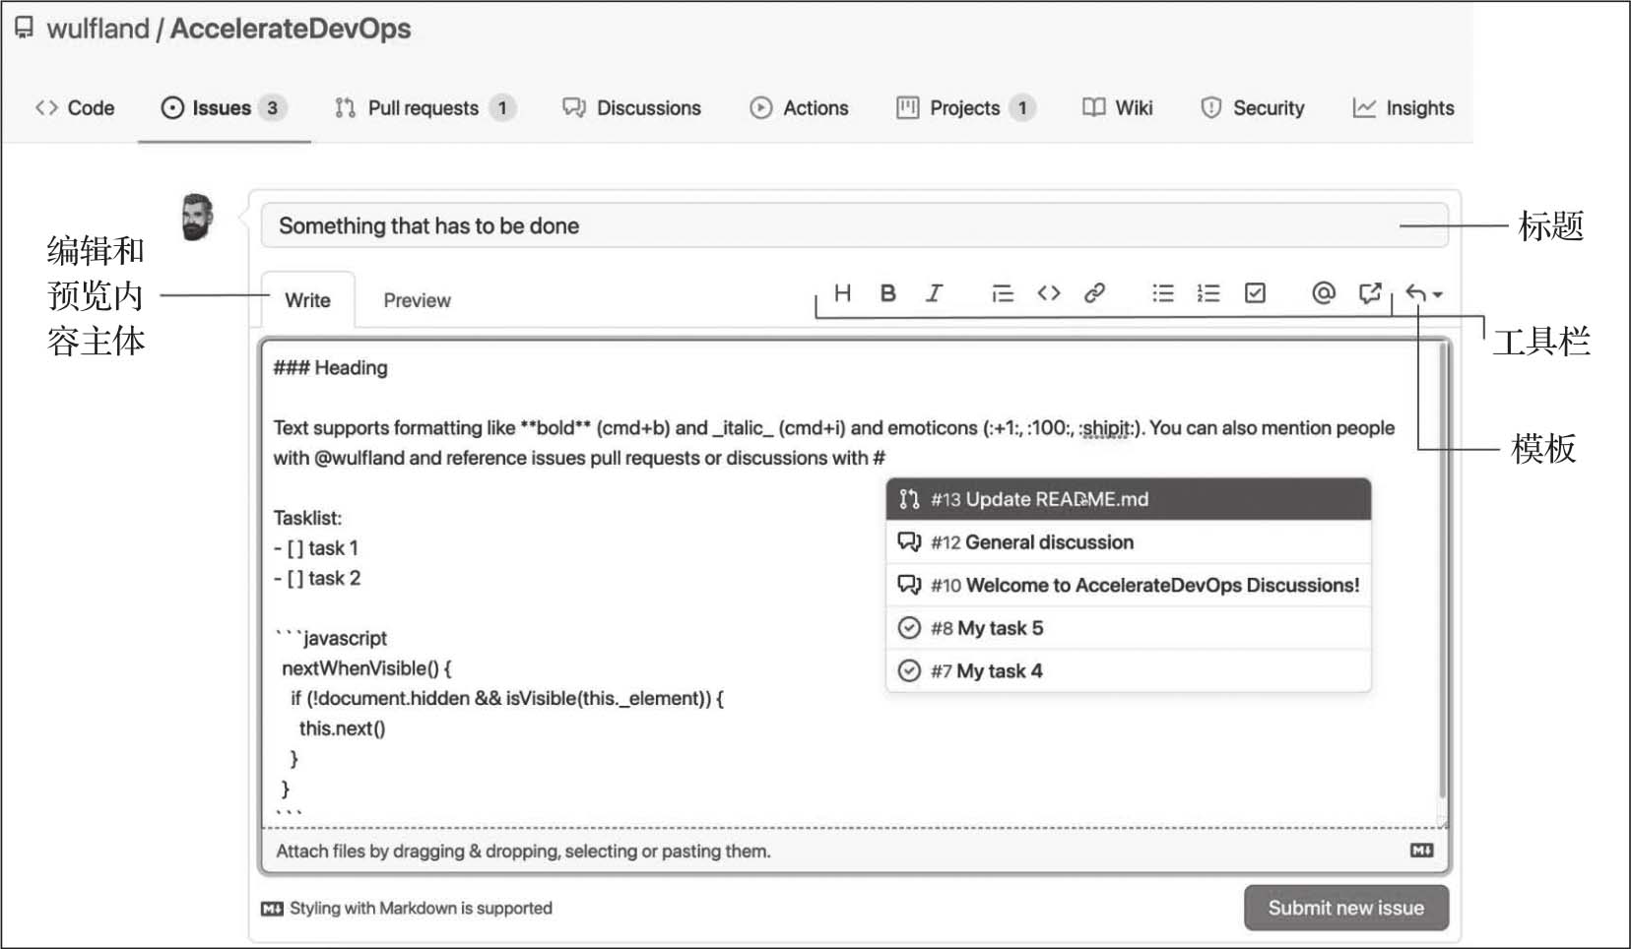Submit the new issue

[1345, 908]
